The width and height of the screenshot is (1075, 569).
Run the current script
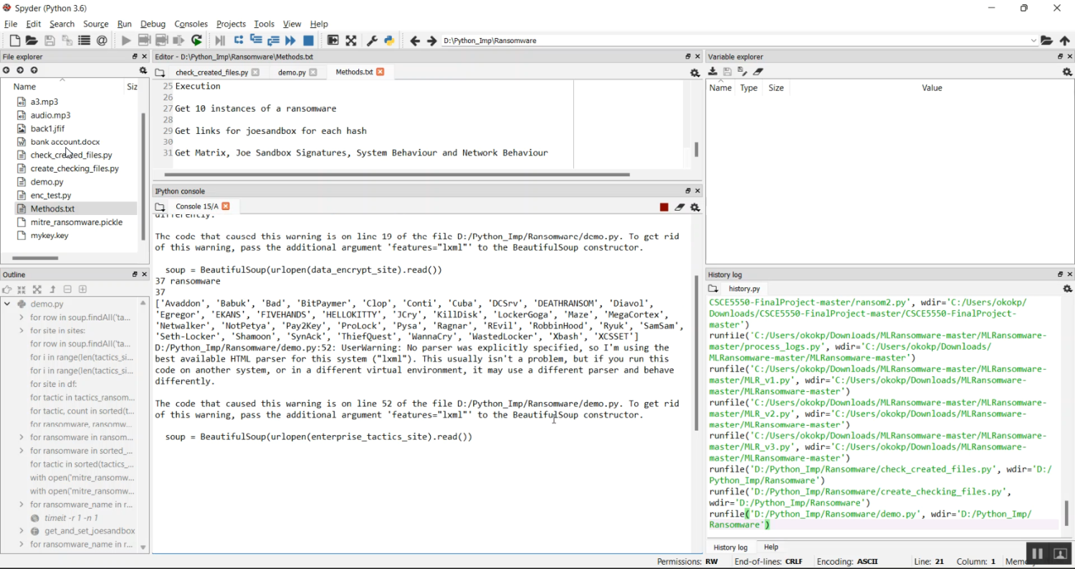tap(125, 40)
